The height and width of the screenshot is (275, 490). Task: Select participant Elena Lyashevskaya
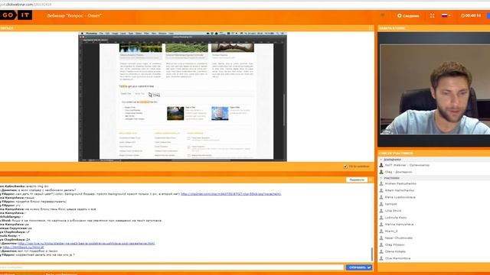tap(400, 197)
